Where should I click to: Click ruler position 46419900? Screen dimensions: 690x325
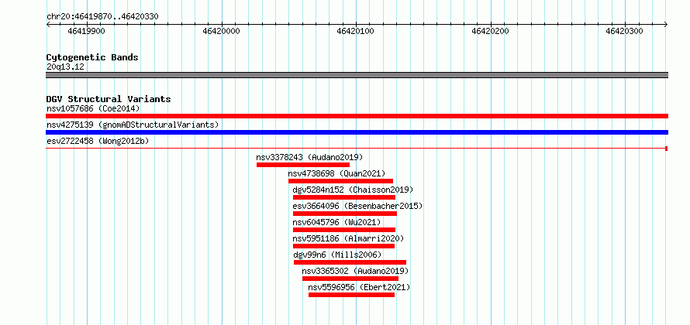click(x=87, y=31)
